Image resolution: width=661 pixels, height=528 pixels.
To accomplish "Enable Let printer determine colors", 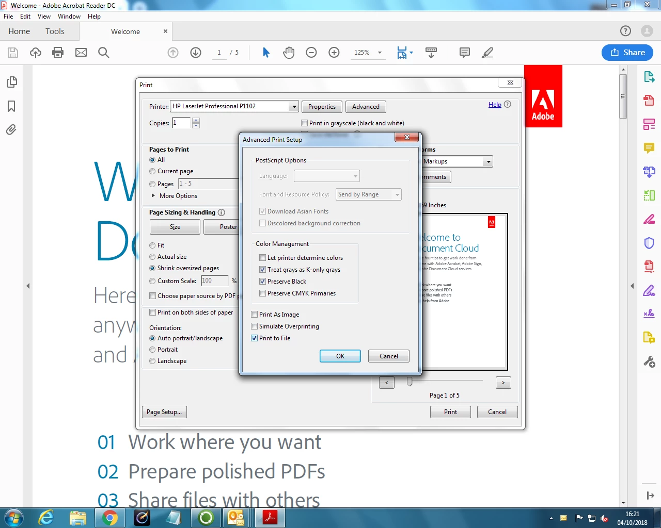I will [x=263, y=258].
